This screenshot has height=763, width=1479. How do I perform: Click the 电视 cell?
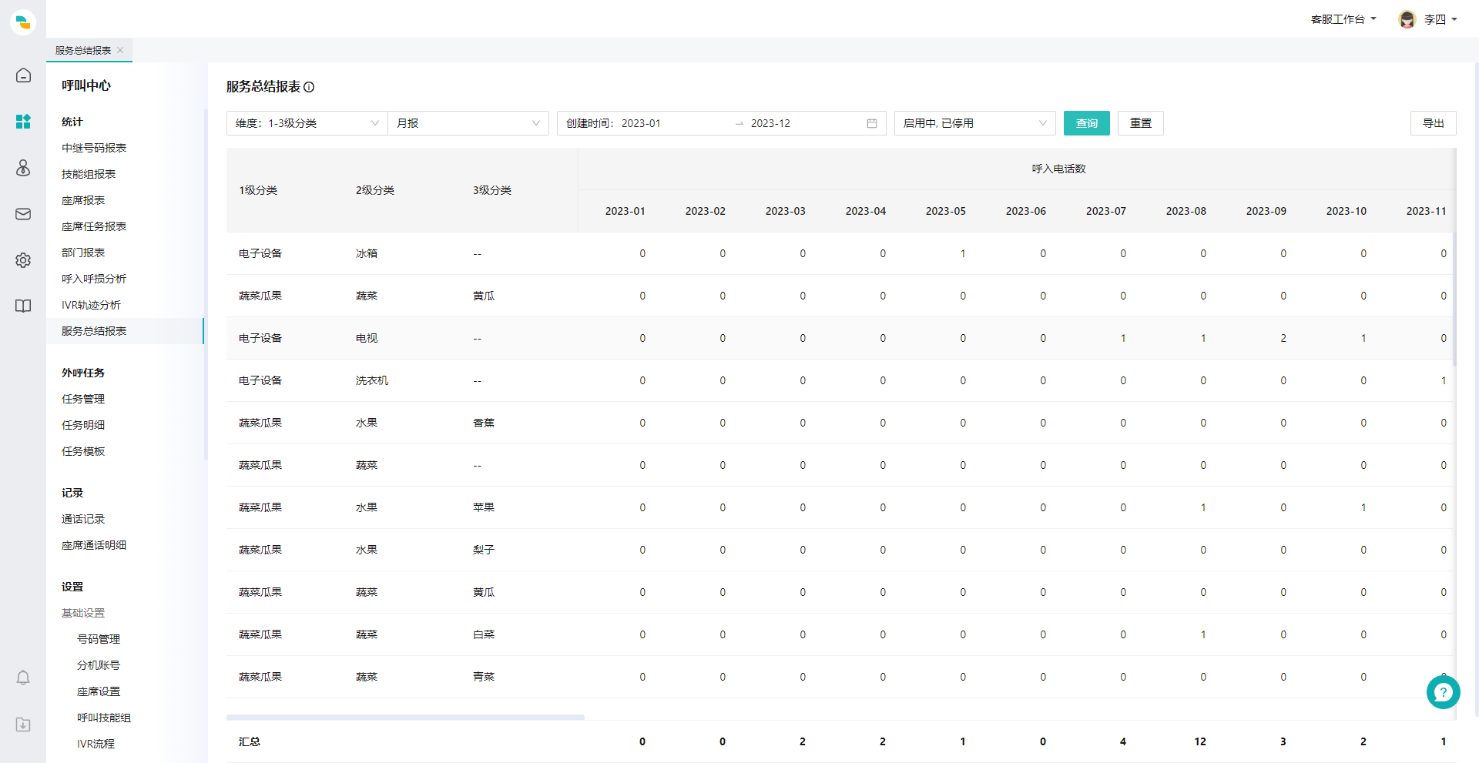[x=367, y=338]
